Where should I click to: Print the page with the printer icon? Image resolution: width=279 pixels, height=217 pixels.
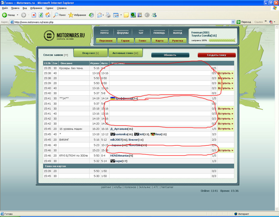[x=108, y=15]
